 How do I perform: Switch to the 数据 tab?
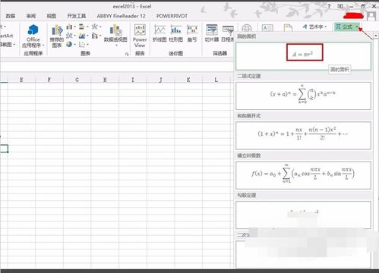click(11, 16)
